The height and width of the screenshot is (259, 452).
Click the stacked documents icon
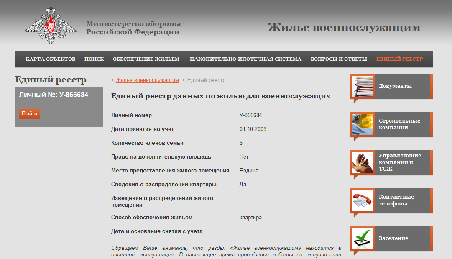point(362,86)
